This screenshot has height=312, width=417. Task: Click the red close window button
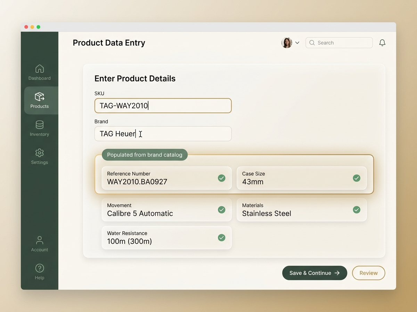tap(26, 27)
